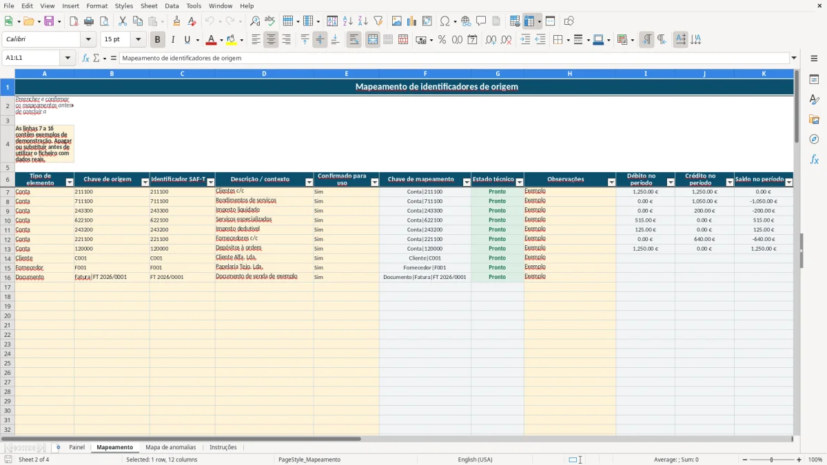Insert Image icon in toolbar
The height and width of the screenshot is (465, 827).
397,21
